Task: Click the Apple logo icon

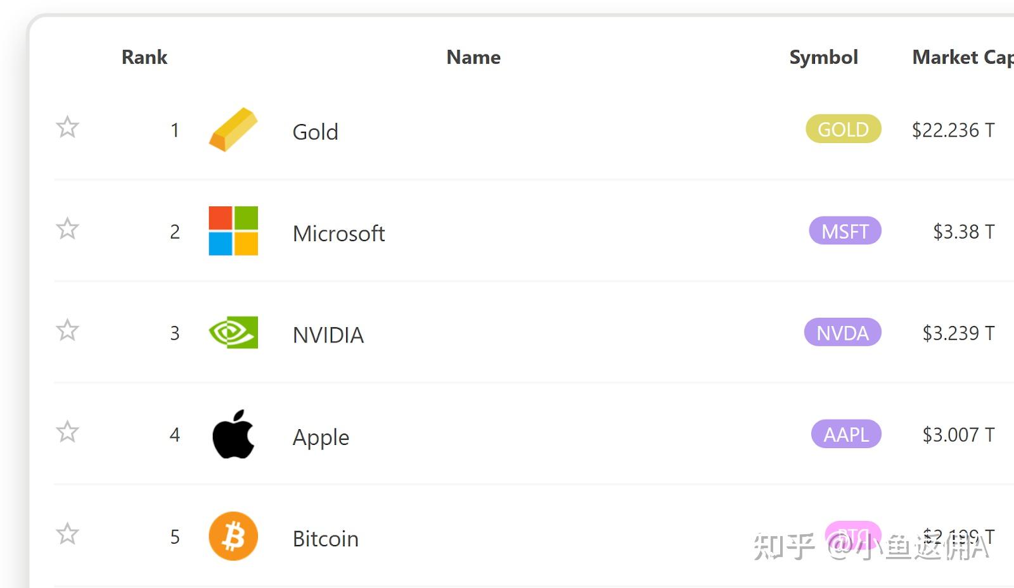Action: click(233, 434)
